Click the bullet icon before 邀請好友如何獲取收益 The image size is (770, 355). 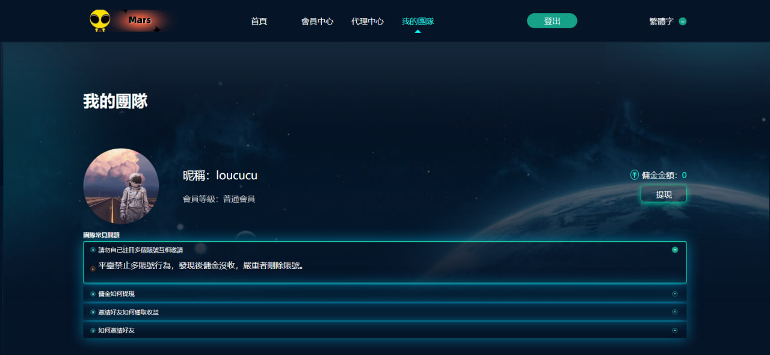tap(93, 312)
